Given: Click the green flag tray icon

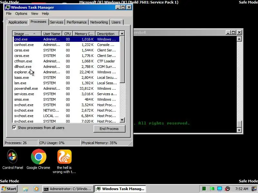Looking at the screenshot, I should [212, 189].
